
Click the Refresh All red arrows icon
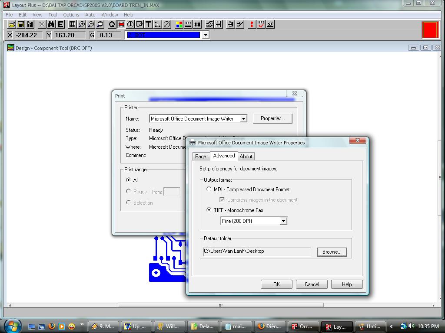coord(252,24)
